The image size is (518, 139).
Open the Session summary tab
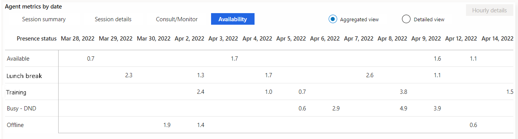(x=44, y=19)
